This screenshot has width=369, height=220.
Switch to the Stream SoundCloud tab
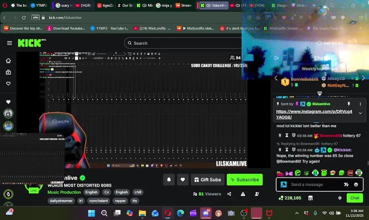click(x=184, y=5)
